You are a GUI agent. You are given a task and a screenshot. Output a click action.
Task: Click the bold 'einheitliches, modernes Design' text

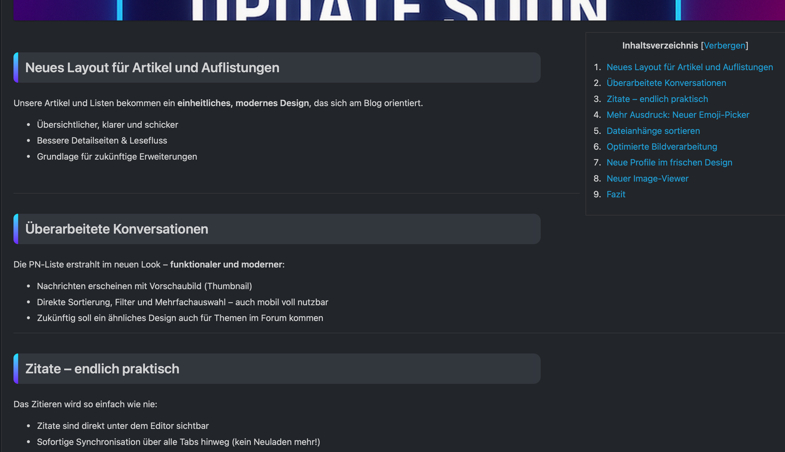coord(243,103)
